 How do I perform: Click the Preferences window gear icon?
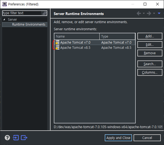tap(5, 4)
